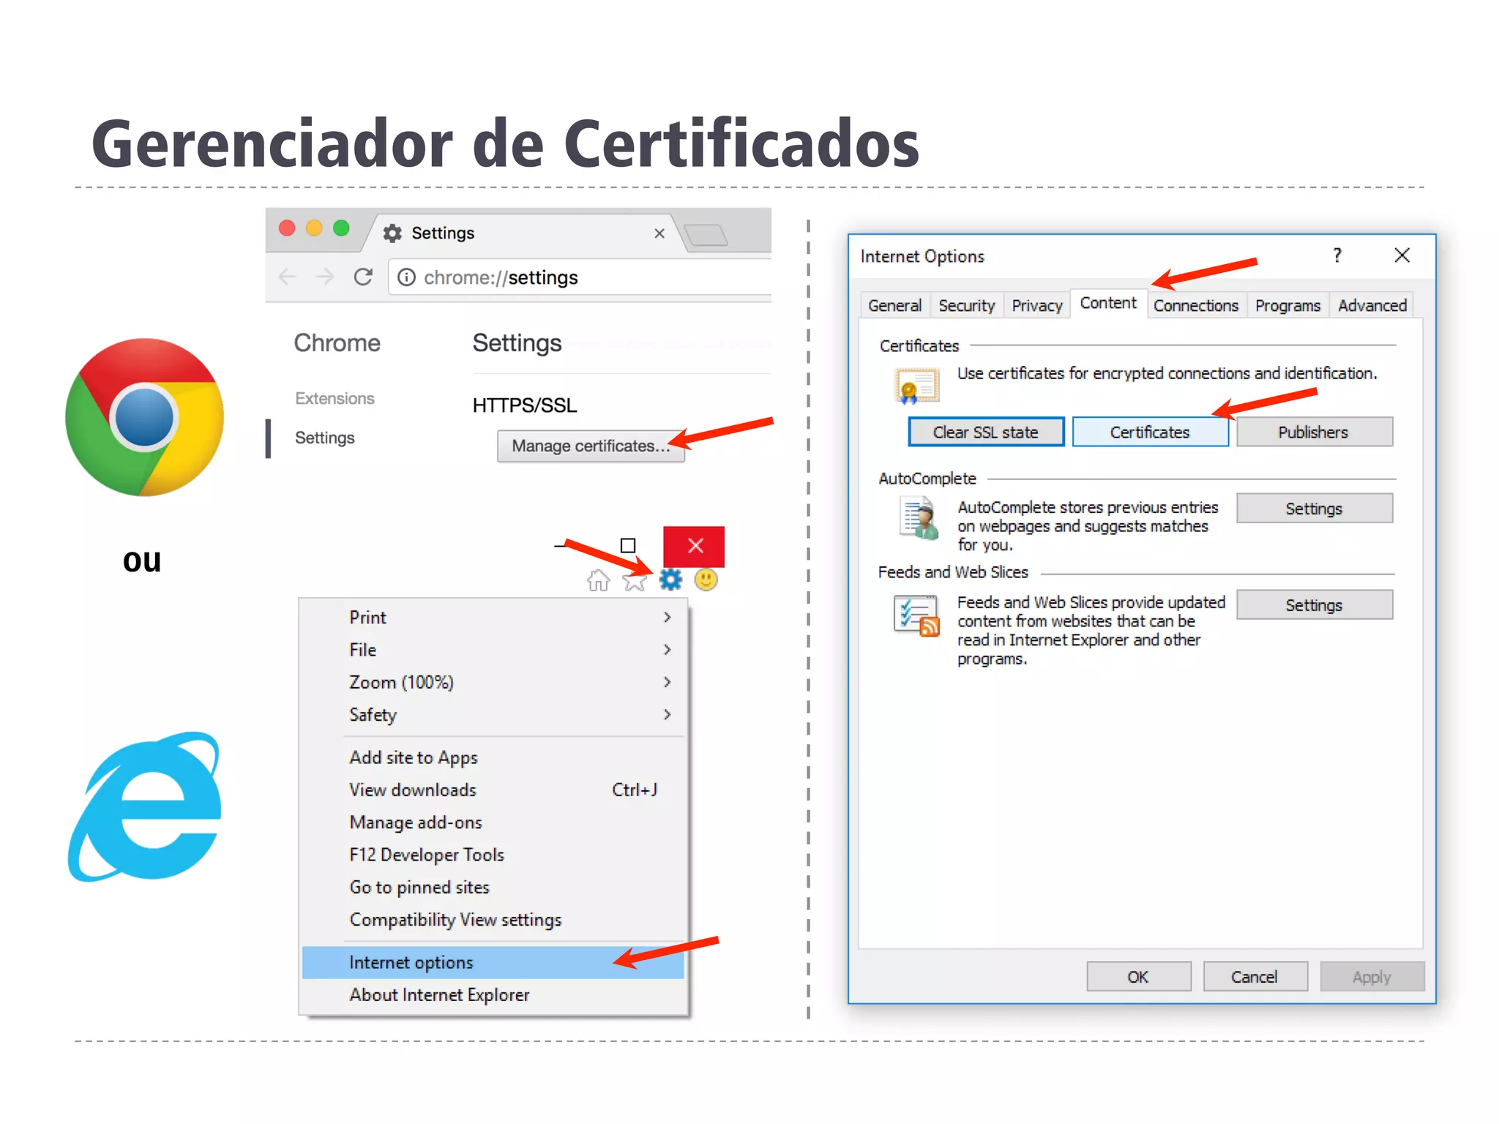Open a new Chrome tab

[x=706, y=235]
